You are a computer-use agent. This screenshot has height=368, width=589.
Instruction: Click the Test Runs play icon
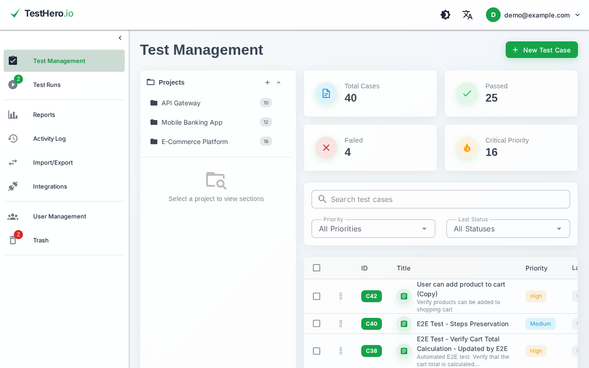13,85
